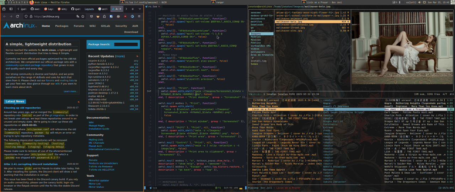Open Firefox View icon left of the tabs
The height and width of the screenshot is (192, 455).
click(x=4, y=9)
